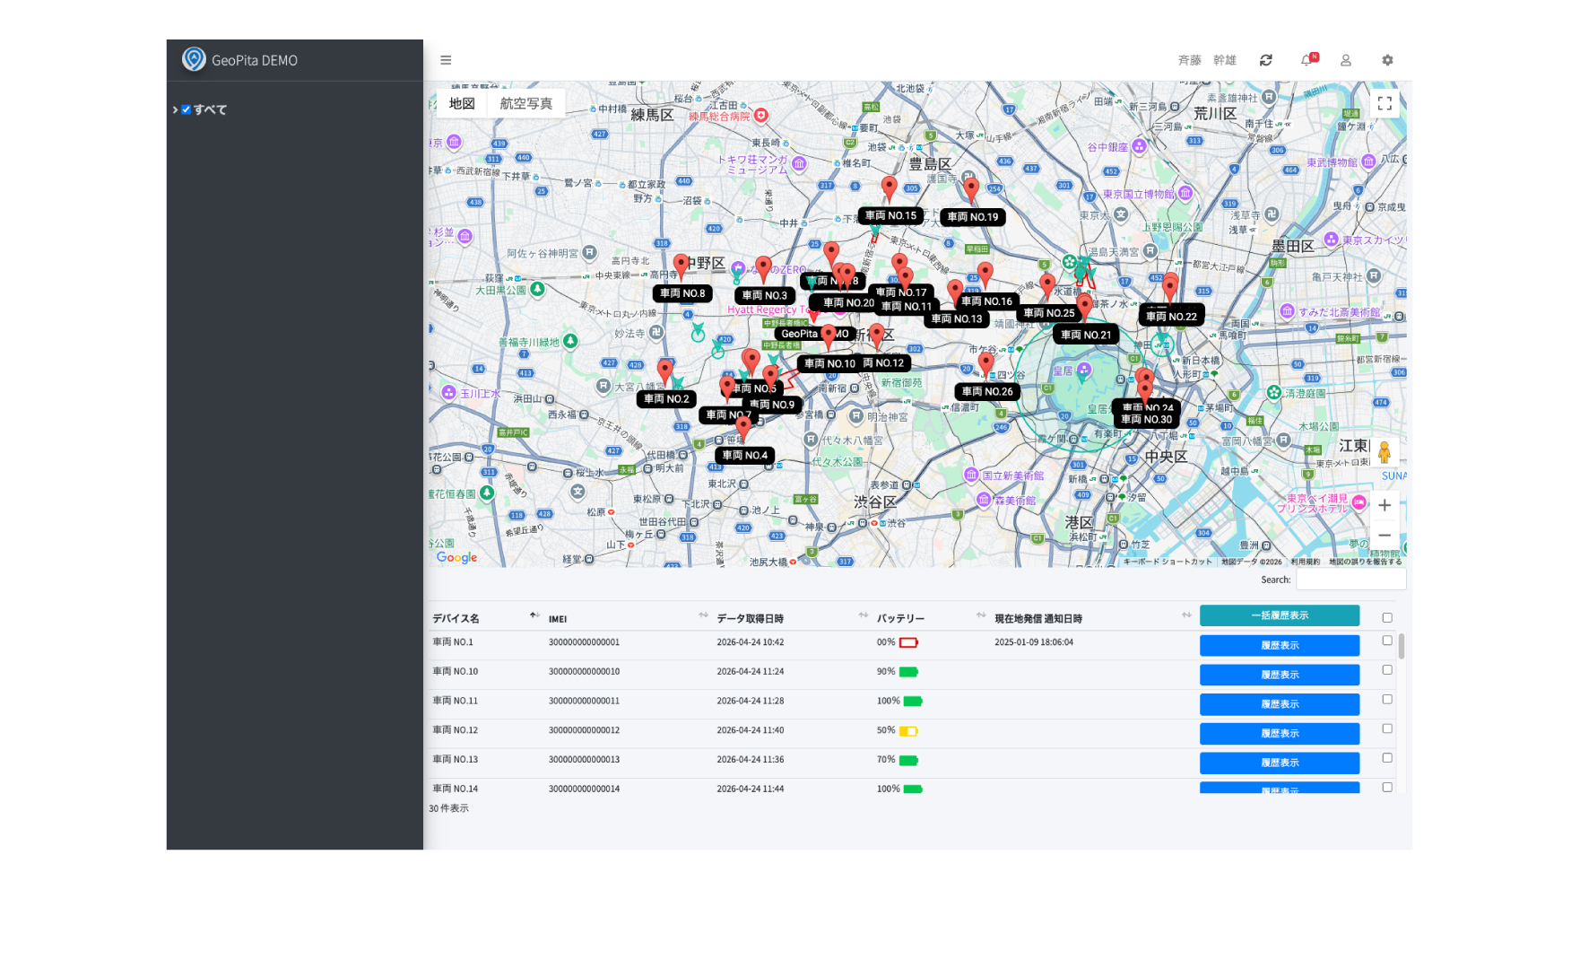Check the select-all checkbox in table header
Image resolution: width=1580 pixels, height=968 pixels.
(1387, 617)
